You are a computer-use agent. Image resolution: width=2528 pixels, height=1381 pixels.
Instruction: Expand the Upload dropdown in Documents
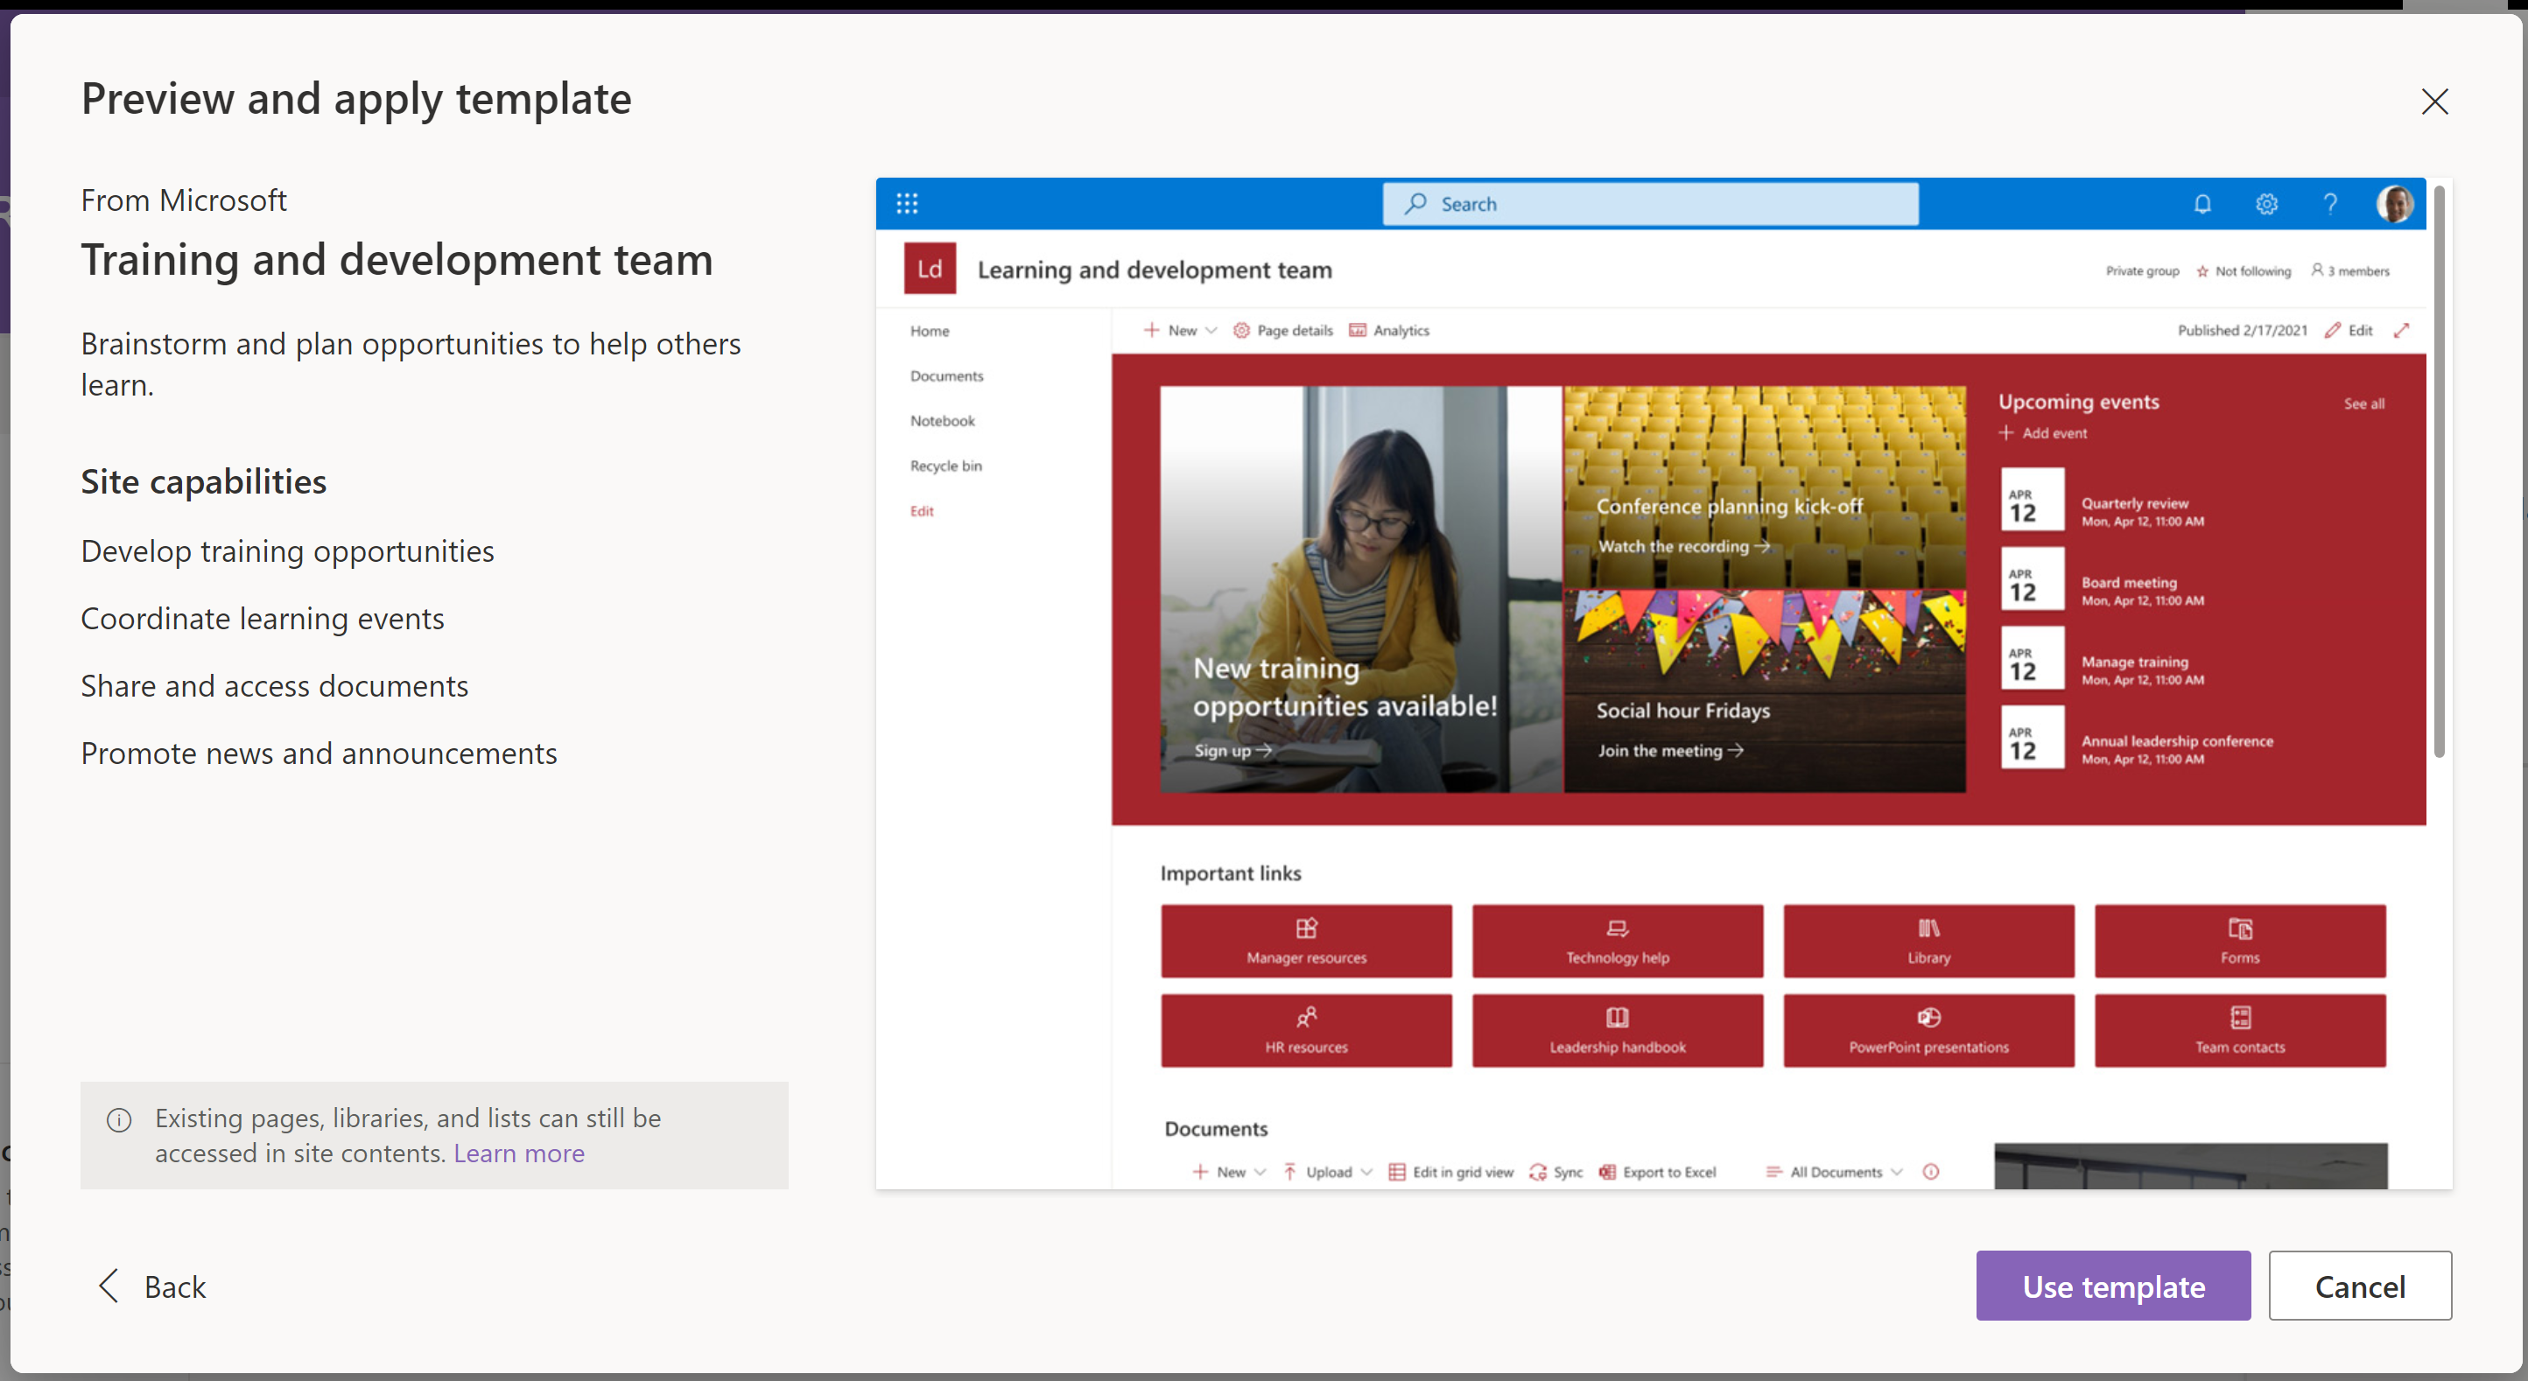[x=1328, y=1172]
